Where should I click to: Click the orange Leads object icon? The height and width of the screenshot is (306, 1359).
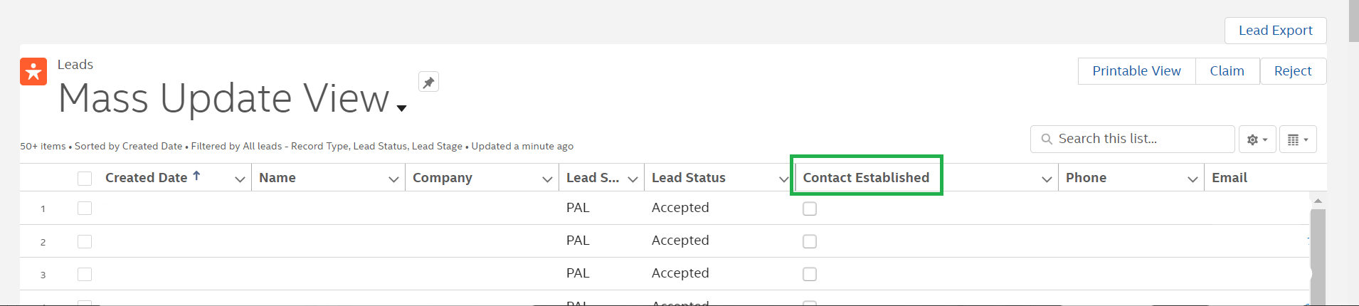[33, 71]
